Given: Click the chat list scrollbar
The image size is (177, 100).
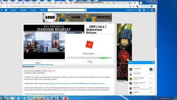Looking at the screenshot, I should [154, 70].
